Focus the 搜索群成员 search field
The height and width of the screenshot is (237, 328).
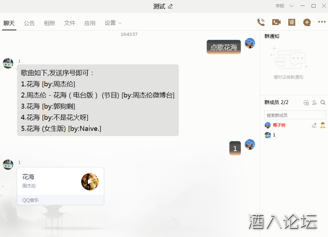point(295,115)
